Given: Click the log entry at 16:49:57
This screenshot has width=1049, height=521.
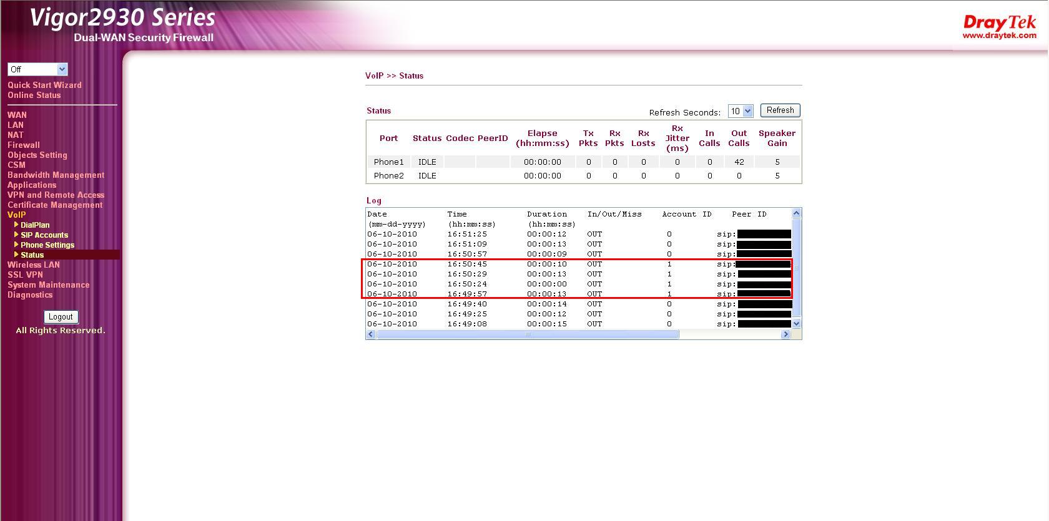Looking at the screenshot, I should (x=579, y=294).
